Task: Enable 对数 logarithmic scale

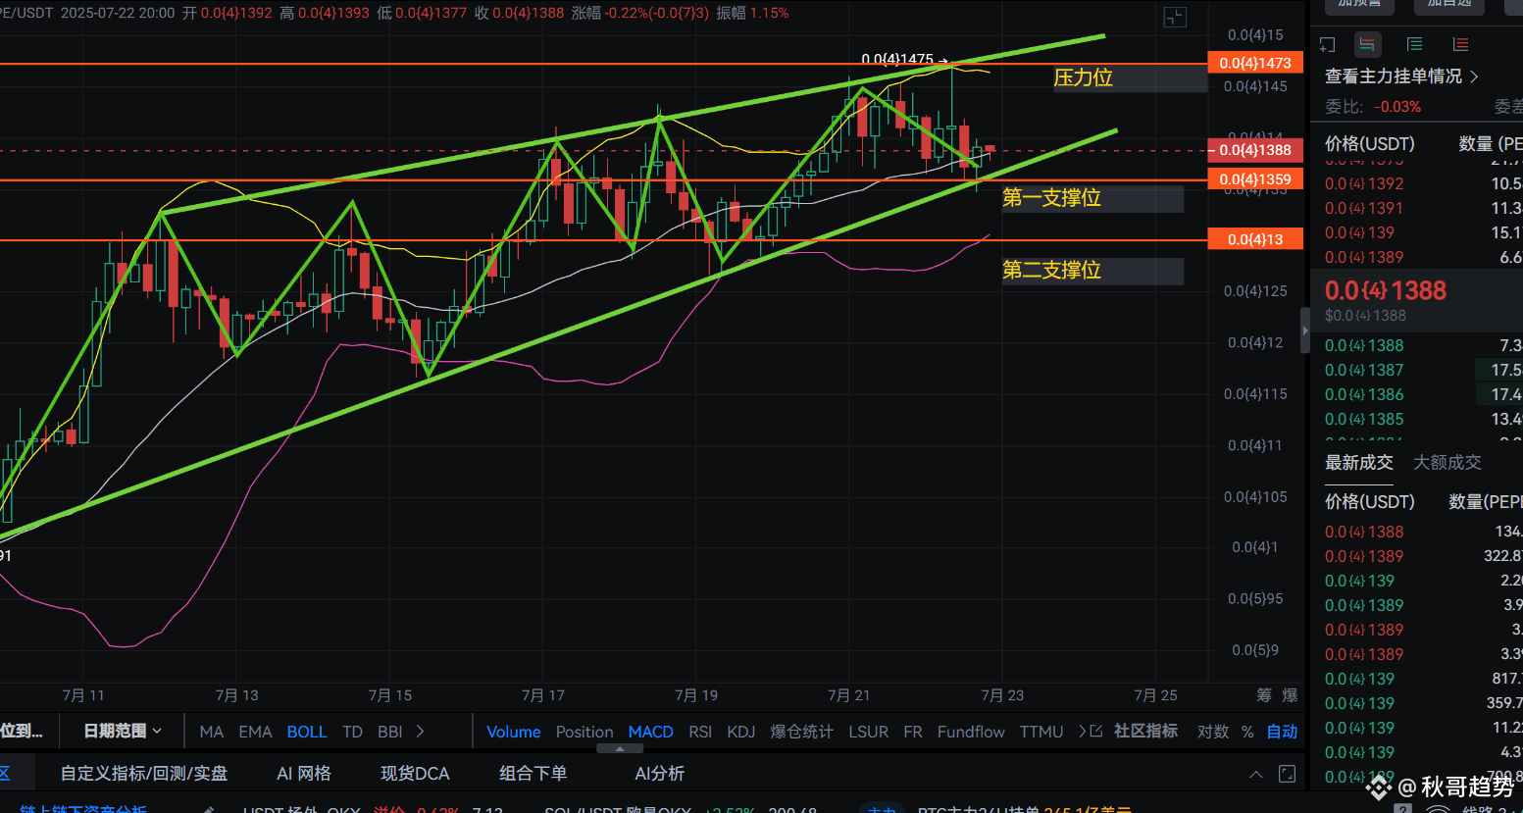Action: (x=1213, y=732)
